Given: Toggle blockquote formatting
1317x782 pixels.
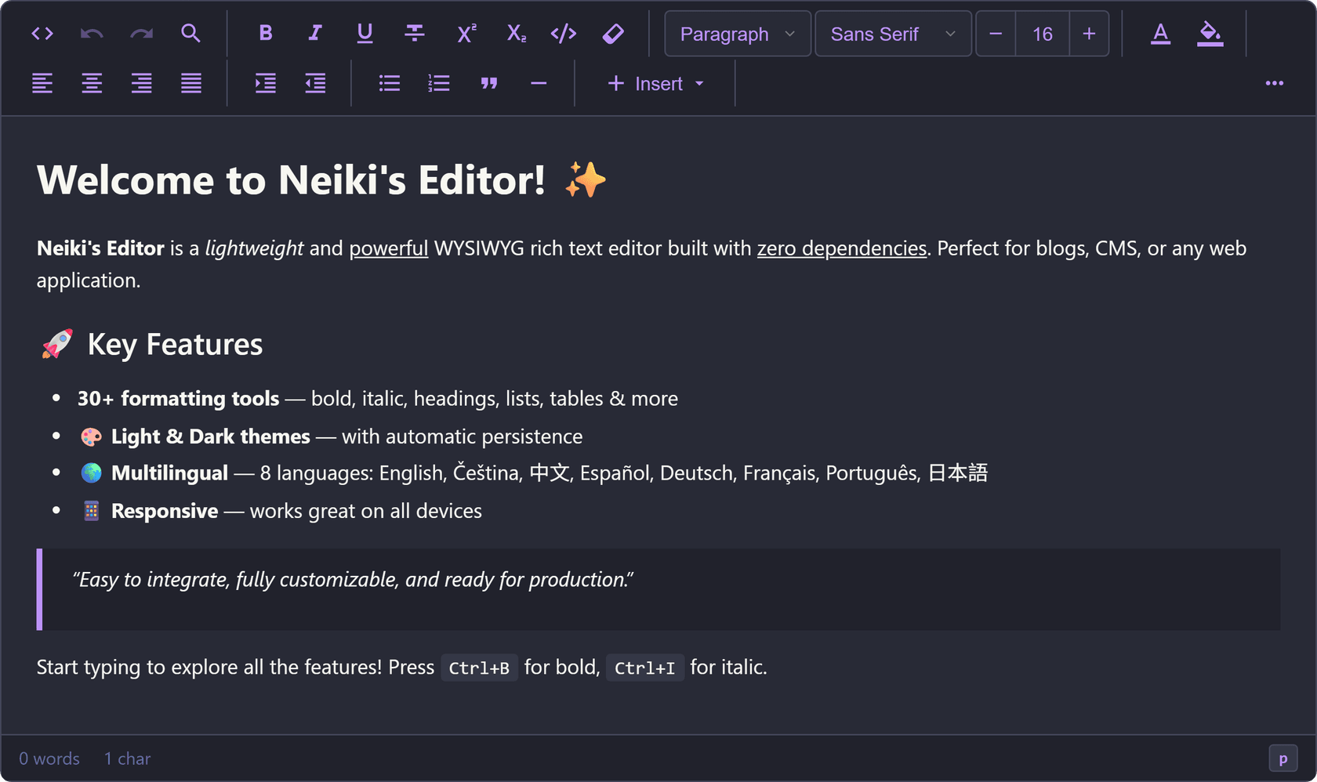Looking at the screenshot, I should [x=489, y=83].
